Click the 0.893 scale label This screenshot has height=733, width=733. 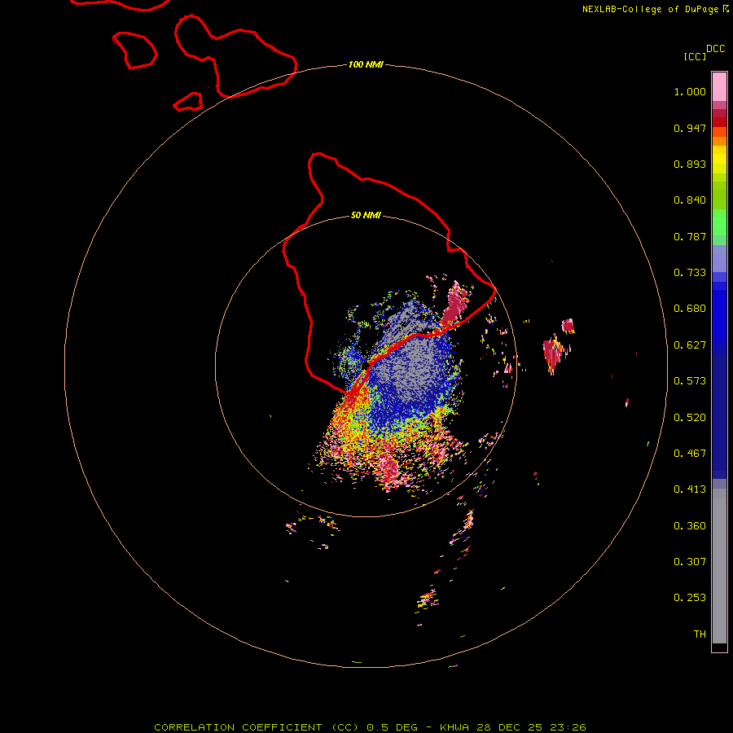(690, 164)
